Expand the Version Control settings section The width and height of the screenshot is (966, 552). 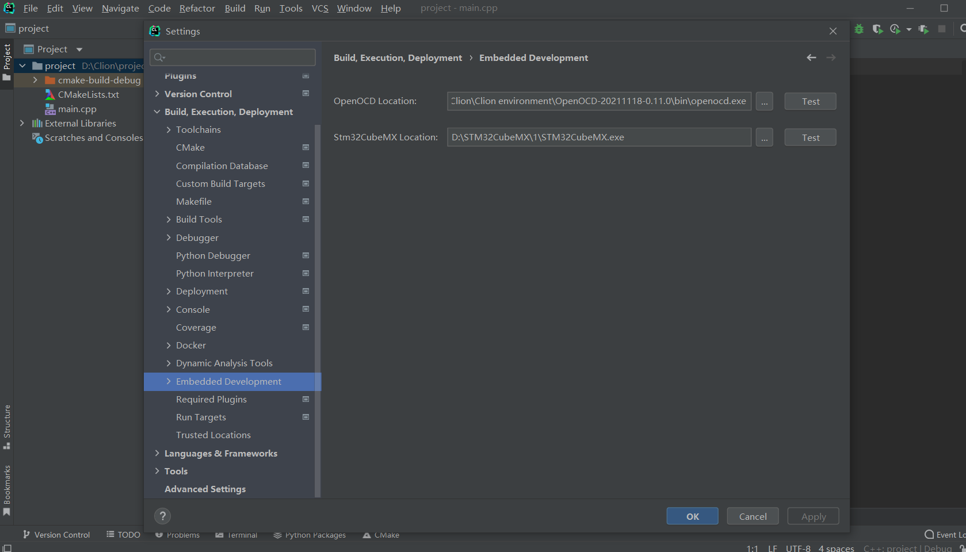(157, 94)
